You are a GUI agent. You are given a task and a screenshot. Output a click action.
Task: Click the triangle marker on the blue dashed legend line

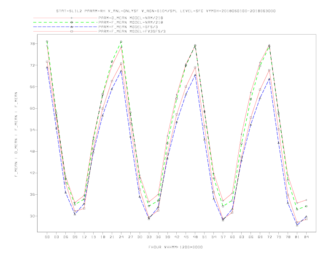click(x=72, y=27)
